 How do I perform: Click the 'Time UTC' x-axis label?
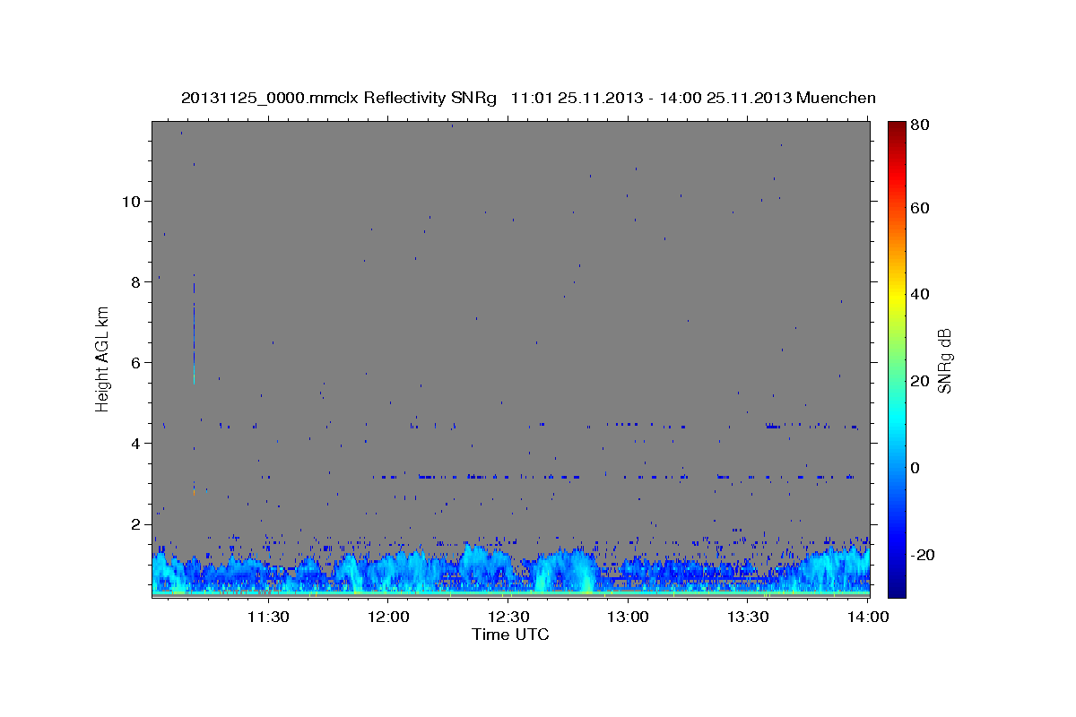tap(510, 635)
